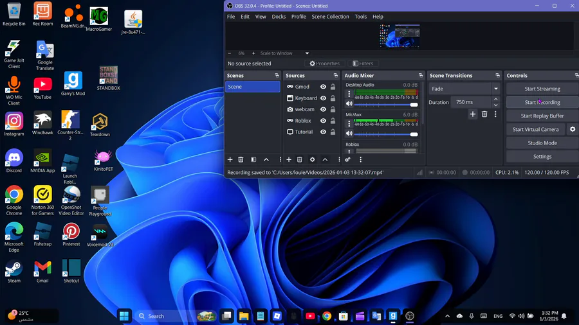Open virtual camera settings gear
The height and width of the screenshot is (325, 579).
click(x=572, y=129)
